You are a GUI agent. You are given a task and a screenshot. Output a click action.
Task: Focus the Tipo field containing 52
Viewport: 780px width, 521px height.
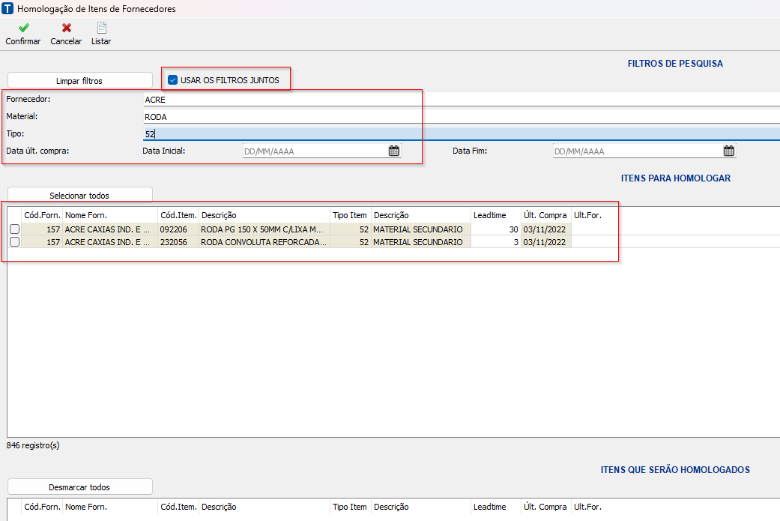450,133
